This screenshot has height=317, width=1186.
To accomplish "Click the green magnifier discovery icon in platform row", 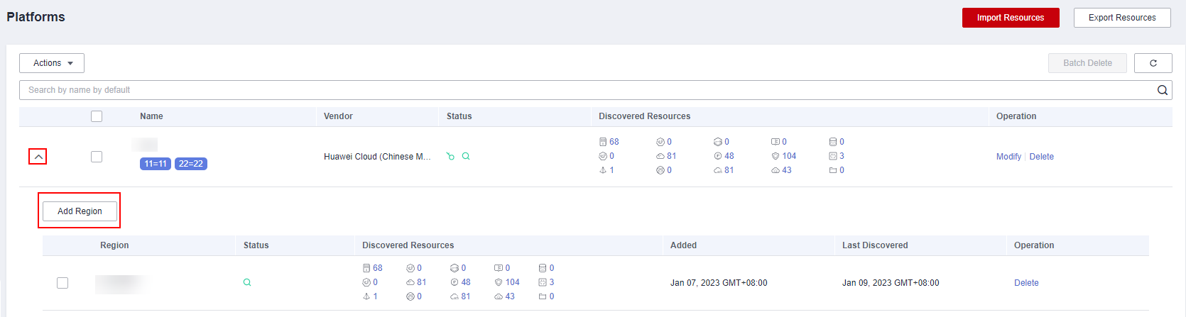I will pyautogui.click(x=466, y=157).
